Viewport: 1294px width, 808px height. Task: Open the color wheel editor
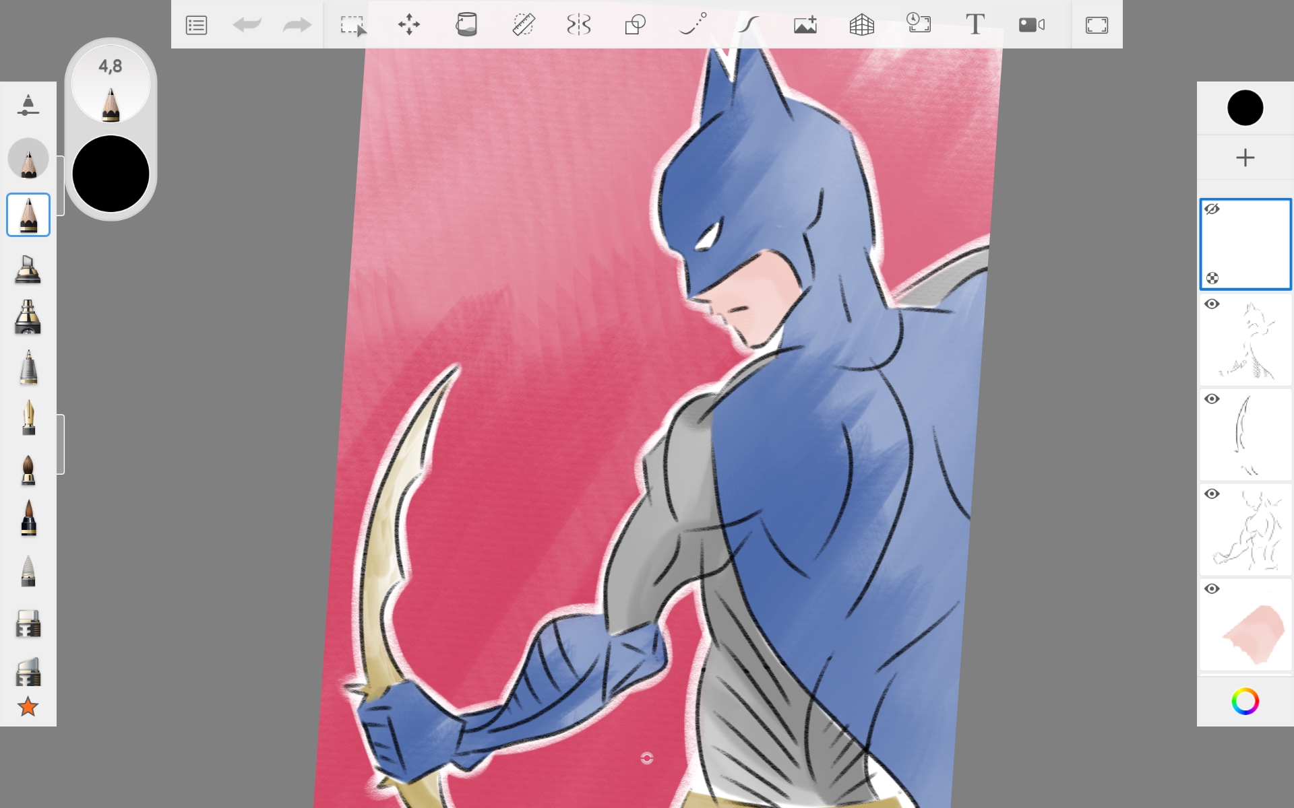1245,702
